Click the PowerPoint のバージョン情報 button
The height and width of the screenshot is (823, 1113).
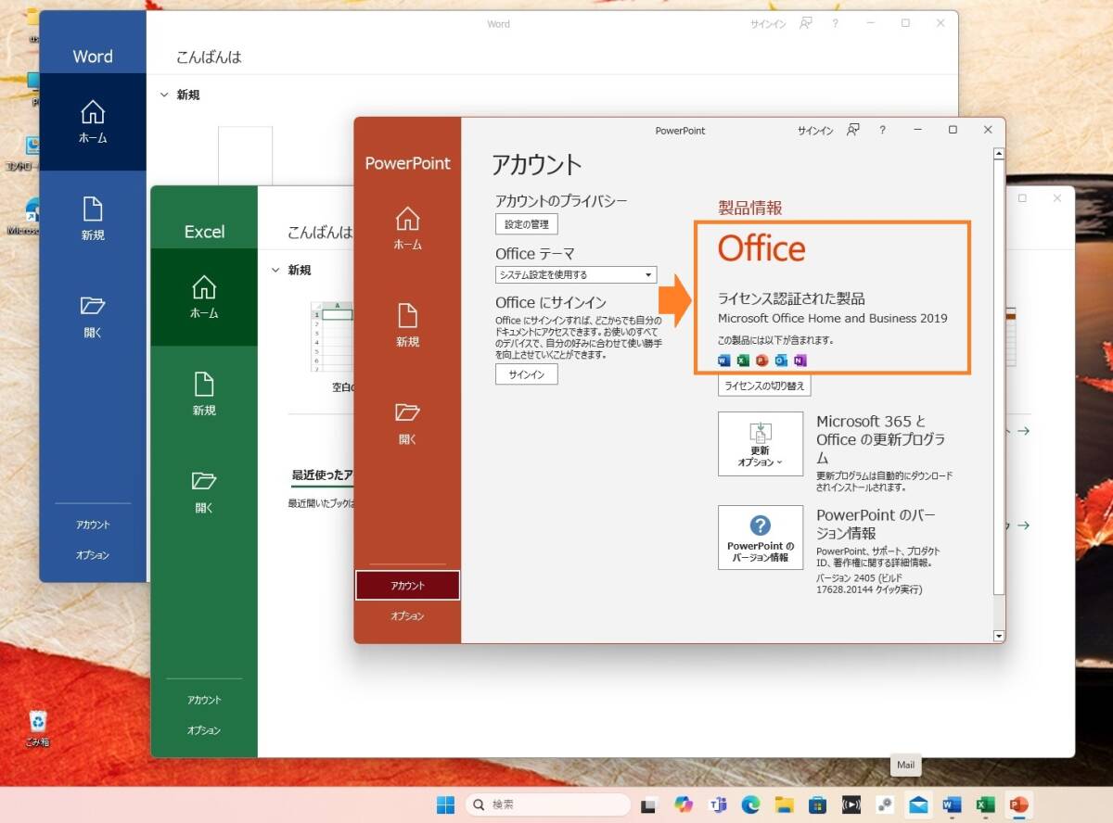[x=761, y=538]
